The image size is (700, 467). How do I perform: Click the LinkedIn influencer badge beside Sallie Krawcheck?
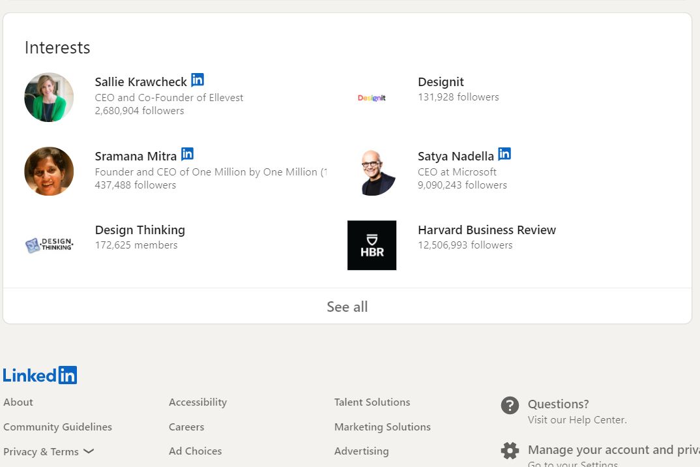(x=197, y=80)
